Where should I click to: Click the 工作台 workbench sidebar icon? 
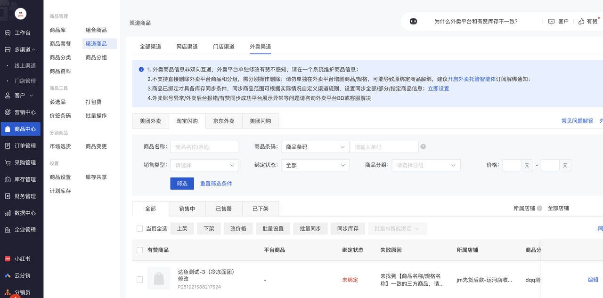click(8, 33)
